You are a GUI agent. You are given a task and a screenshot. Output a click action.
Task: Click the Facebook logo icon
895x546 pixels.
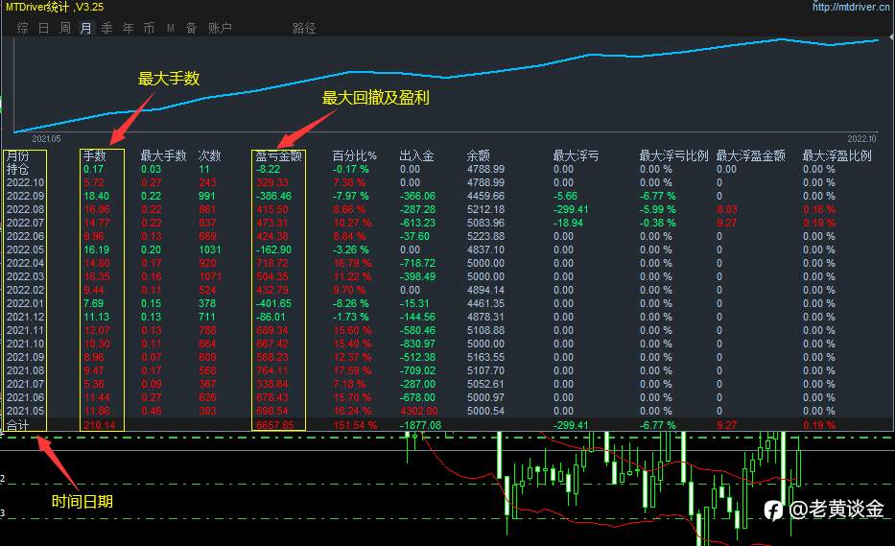tap(773, 510)
